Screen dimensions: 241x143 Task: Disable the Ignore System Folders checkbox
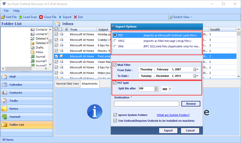[115, 115]
